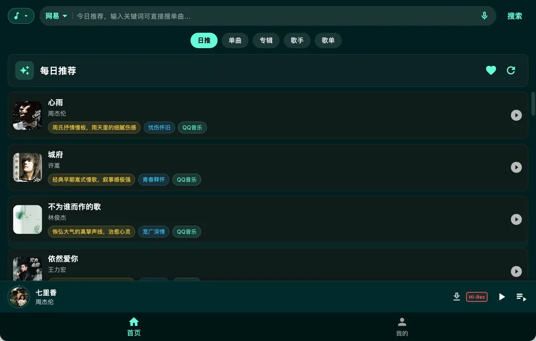Click the song title 依然爱你
Image resolution: width=536 pixels, height=341 pixels.
63,259
